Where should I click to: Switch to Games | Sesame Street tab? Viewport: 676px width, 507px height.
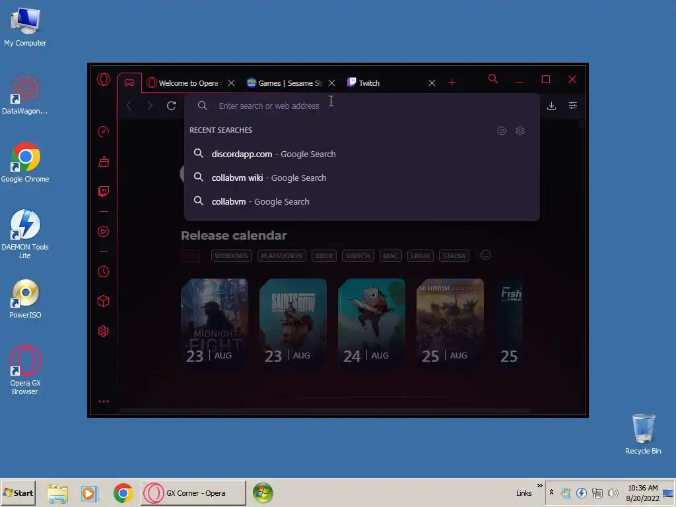[284, 83]
